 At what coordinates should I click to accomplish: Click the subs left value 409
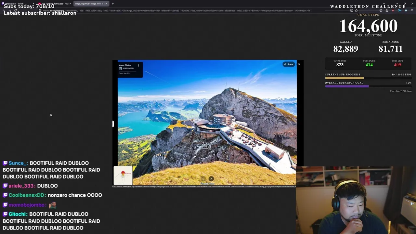[397, 65]
